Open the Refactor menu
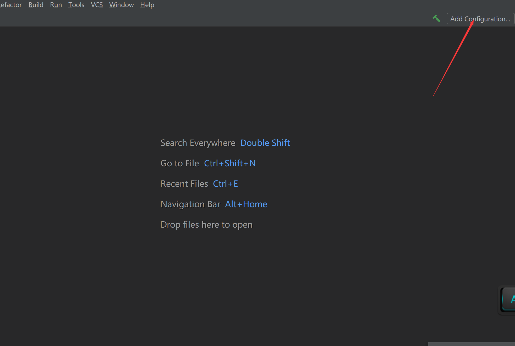The image size is (515, 346). tap(10, 5)
